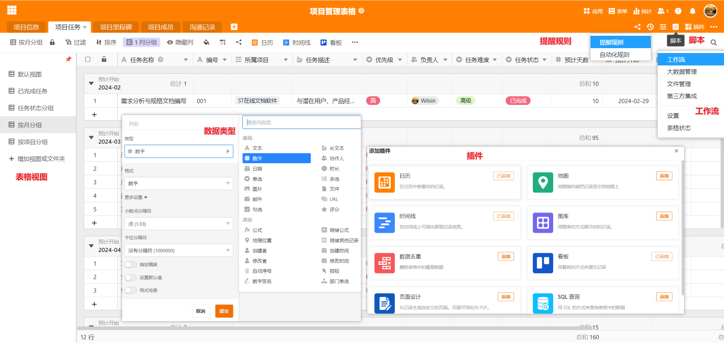Click the share icon in orange bar
The width and height of the screenshot is (724, 343).
pyautogui.click(x=637, y=27)
